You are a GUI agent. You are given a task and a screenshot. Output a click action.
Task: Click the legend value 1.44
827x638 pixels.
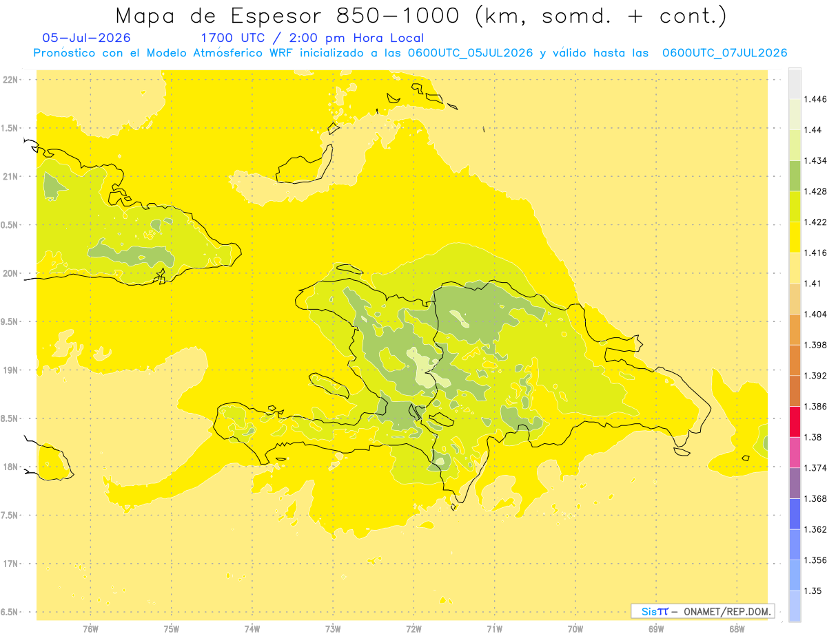click(813, 130)
